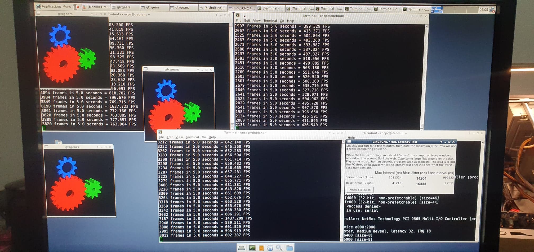Open the home folder dock icon
534x252 pixels.
tap(289, 248)
